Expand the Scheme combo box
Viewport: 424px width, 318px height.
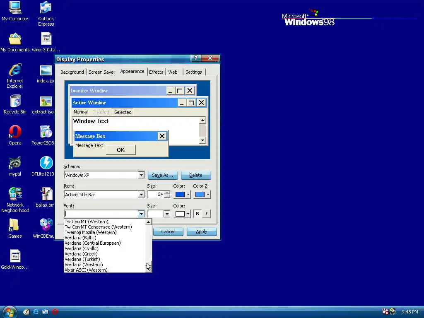(141, 175)
